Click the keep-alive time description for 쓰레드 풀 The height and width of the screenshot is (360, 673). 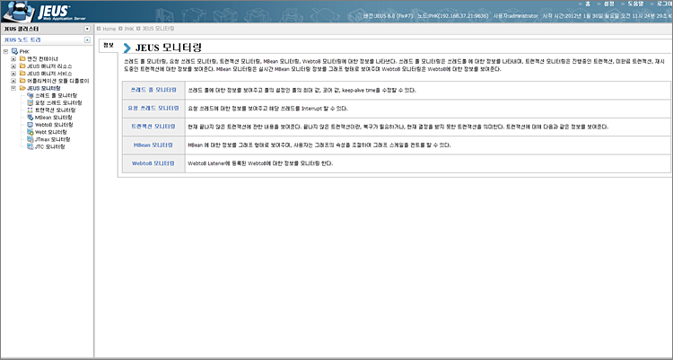(x=302, y=90)
